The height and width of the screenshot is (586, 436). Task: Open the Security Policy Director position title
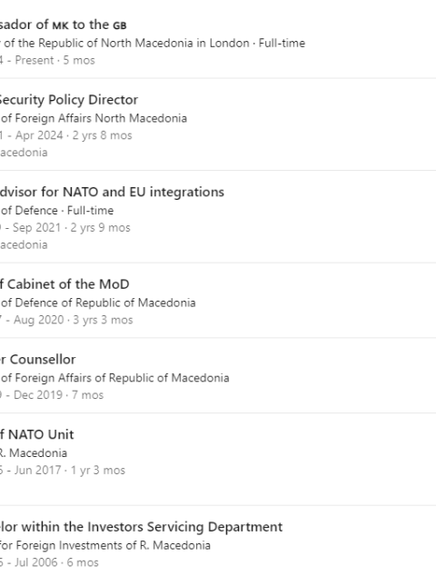tap(69, 100)
